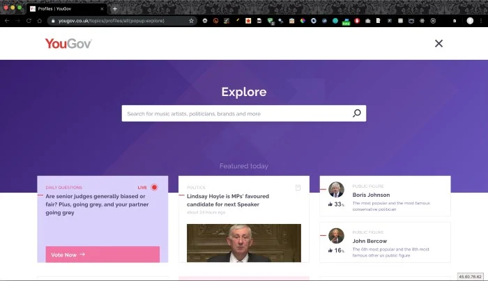Open the John Bercow profile name

click(x=369, y=241)
